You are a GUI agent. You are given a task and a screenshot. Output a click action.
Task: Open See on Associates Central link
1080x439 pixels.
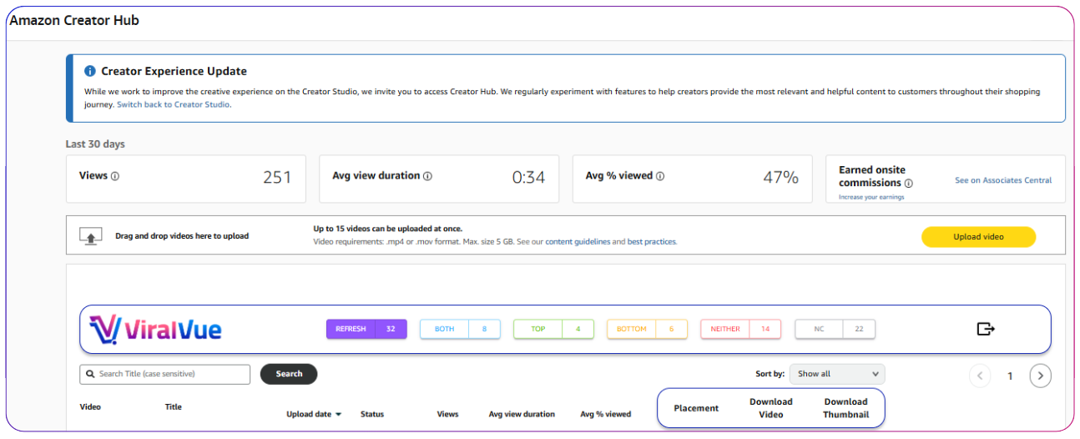1003,180
